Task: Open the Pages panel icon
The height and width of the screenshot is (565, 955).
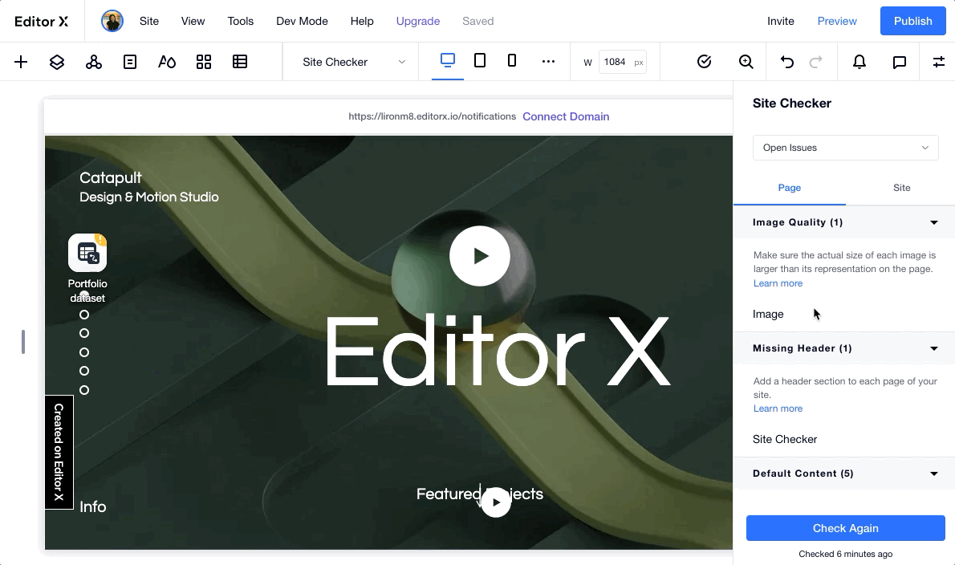Action: click(130, 62)
